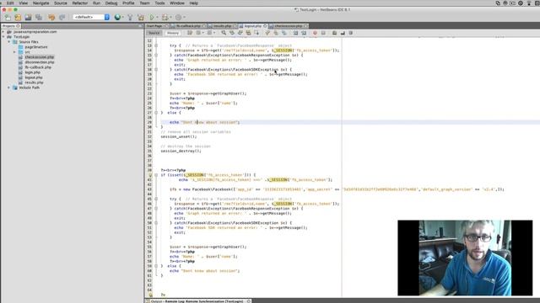Click the New File toolbar icon
The image size is (540, 303).
[x=8, y=17]
